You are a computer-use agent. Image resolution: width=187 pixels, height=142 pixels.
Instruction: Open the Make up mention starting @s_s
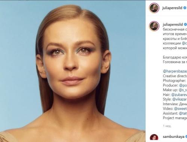pos(183,90)
